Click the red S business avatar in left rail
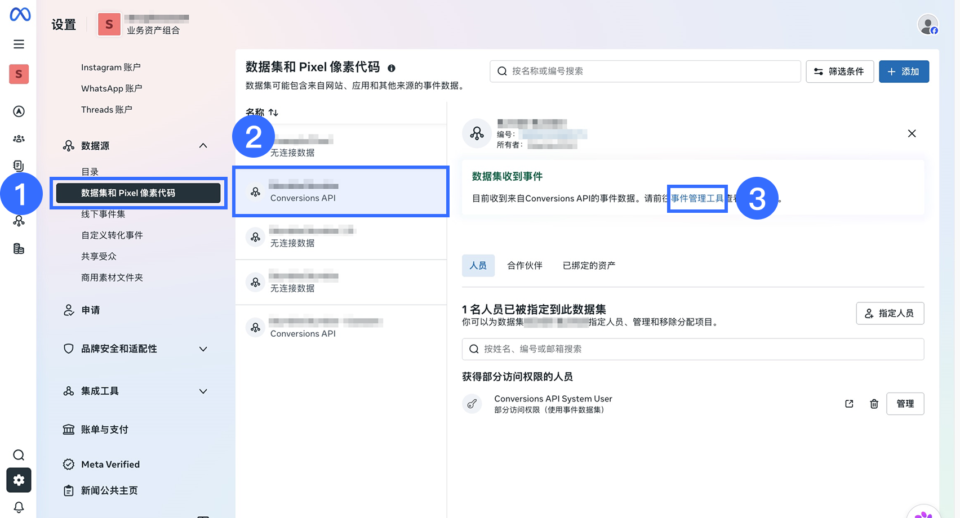This screenshot has height=518, width=960. [19, 74]
